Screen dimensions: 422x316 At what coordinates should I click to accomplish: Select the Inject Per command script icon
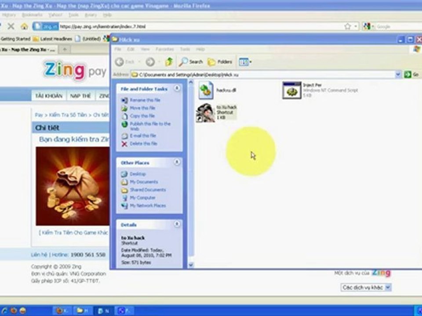pyautogui.click(x=292, y=90)
